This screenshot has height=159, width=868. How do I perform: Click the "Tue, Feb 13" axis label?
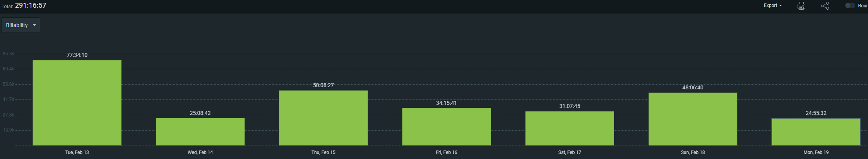click(77, 152)
